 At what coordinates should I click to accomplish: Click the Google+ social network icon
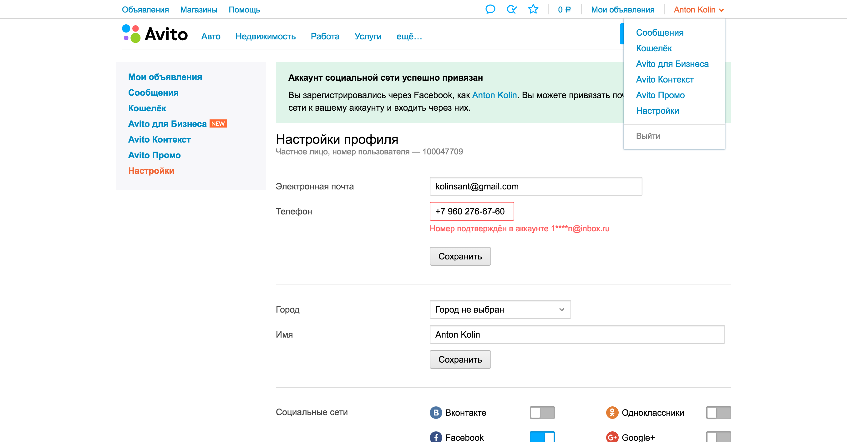pyautogui.click(x=612, y=437)
